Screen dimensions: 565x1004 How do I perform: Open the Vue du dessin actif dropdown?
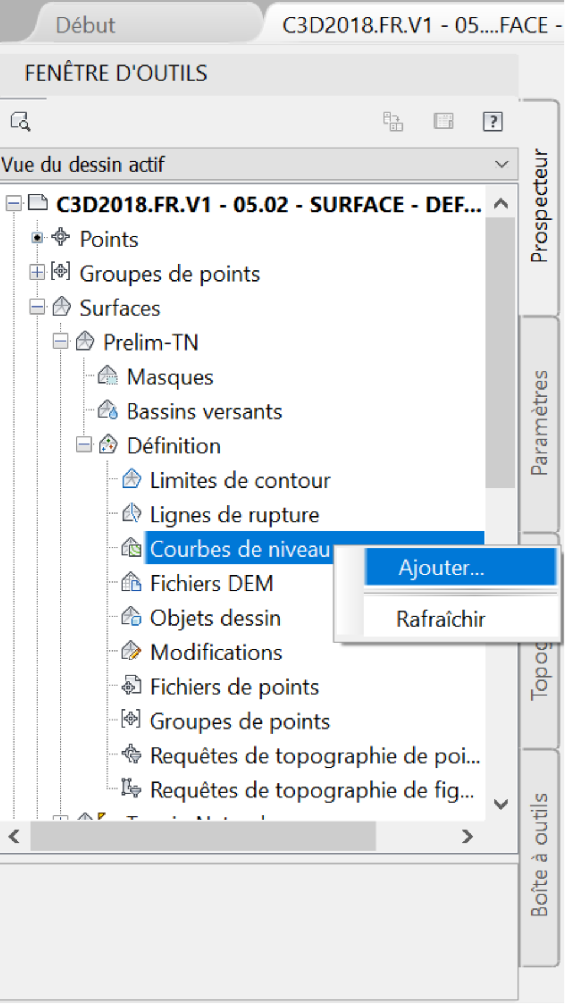click(501, 164)
